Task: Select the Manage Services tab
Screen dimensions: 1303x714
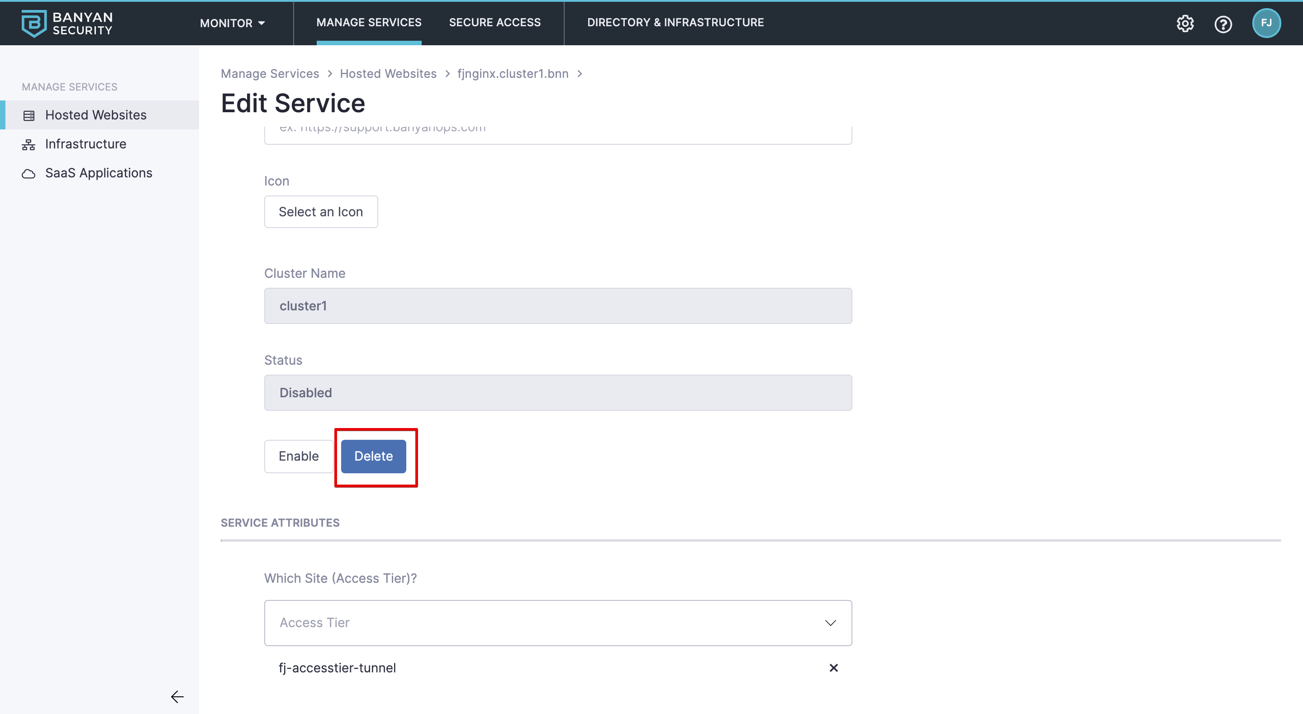Action: (368, 23)
